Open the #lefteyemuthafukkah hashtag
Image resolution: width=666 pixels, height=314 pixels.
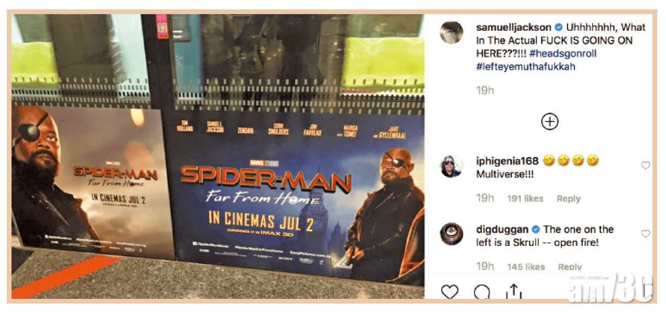tap(526, 67)
